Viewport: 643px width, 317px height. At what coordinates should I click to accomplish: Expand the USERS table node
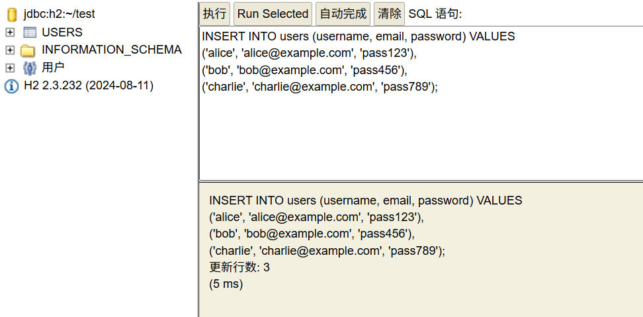pos(10,32)
